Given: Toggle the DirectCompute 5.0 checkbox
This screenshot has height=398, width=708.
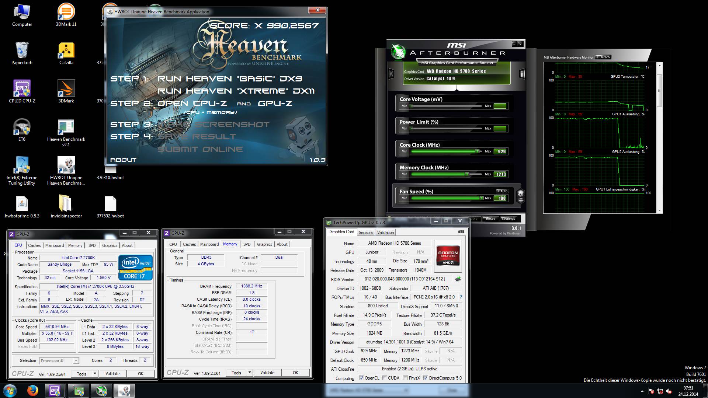Looking at the screenshot, I should [426, 378].
